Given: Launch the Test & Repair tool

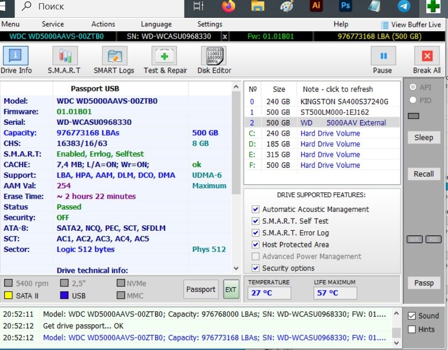Looking at the screenshot, I should [x=164, y=56].
